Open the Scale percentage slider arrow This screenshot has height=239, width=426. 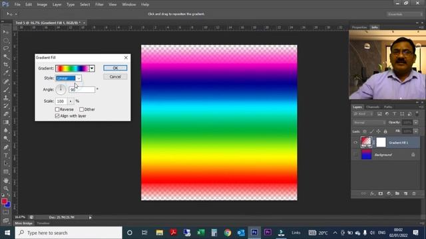(x=71, y=101)
